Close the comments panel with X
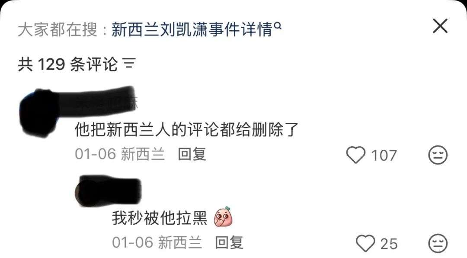The height and width of the screenshot is (258, 467). tap(440, 26)
